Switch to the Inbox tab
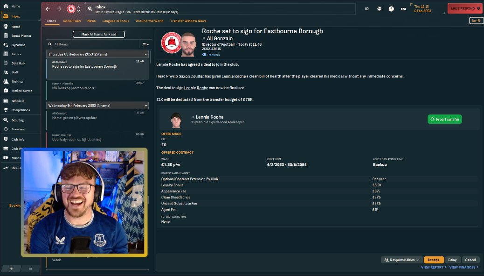Screen dimensions: 484x276 [x=52, y=21]
